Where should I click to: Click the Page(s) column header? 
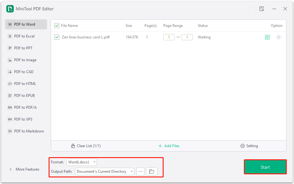pyautogui.click(x=150, y=26)
